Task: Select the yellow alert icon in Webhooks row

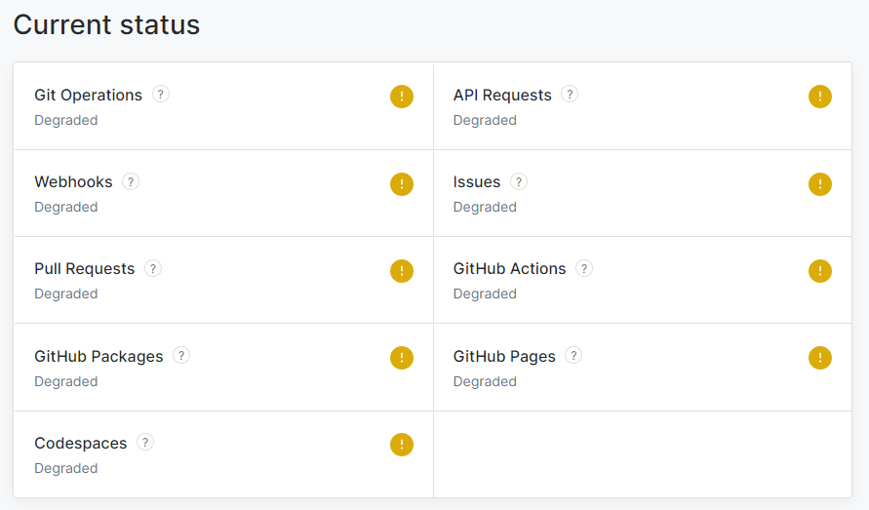Action: point(402,184)
